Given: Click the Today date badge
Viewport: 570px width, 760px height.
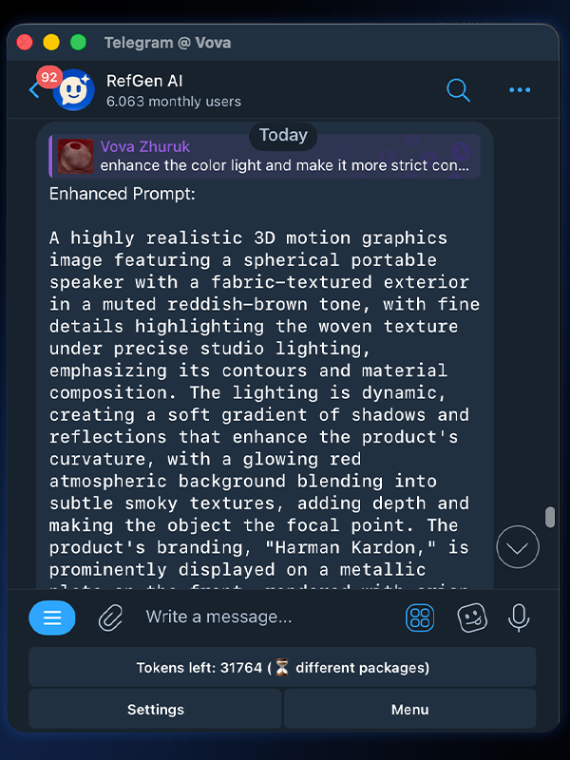Looking at the screenshot, I should [283, 135].
